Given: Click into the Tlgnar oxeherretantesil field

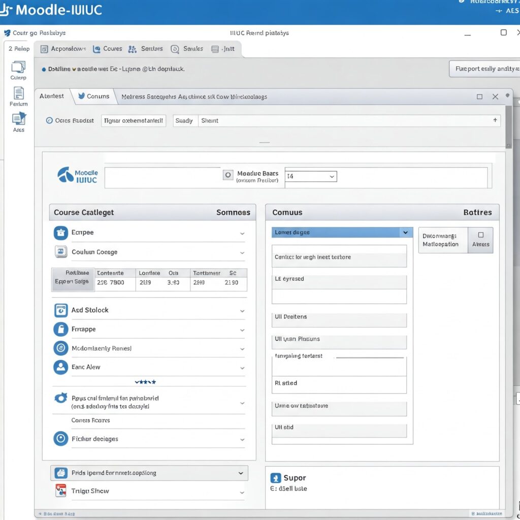Looking at the screenshot, I should [x=134, y=121].
